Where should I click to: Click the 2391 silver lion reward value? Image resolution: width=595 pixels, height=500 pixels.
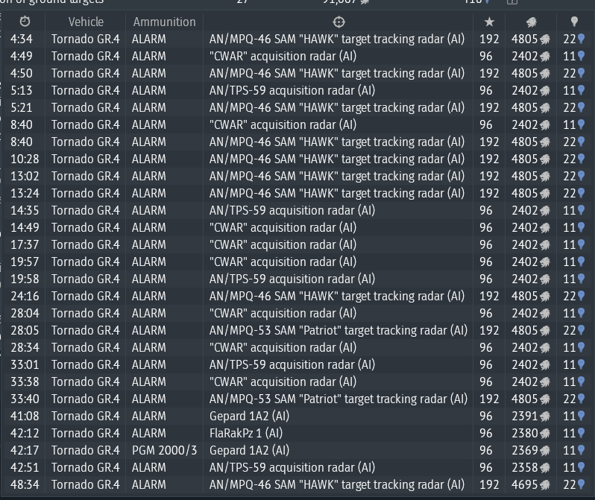(x=525, y=416)
